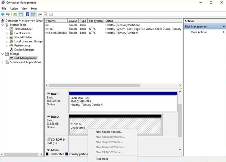Collapse the System Tools tree node
The height and width of the screenshot is (162, 226).
tap(3, 25)
